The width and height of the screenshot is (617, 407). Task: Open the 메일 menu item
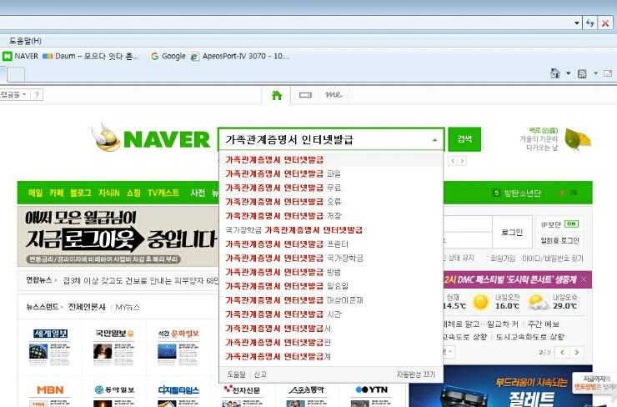35,193
